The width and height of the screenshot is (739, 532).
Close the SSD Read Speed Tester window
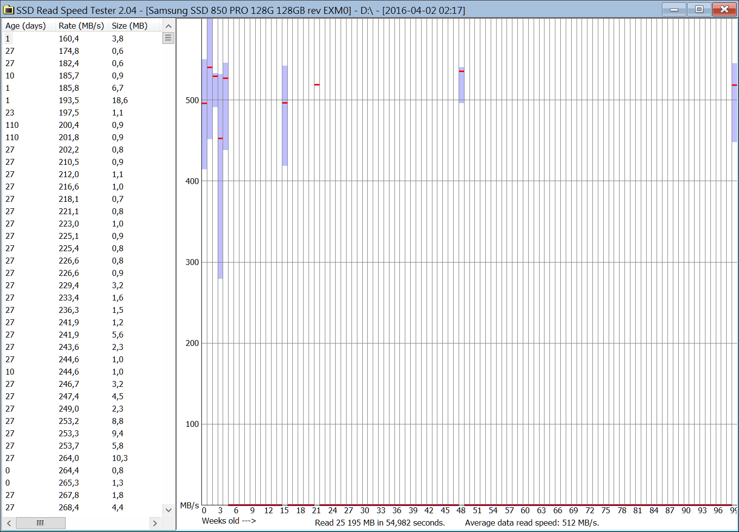[x=724, y=9]
